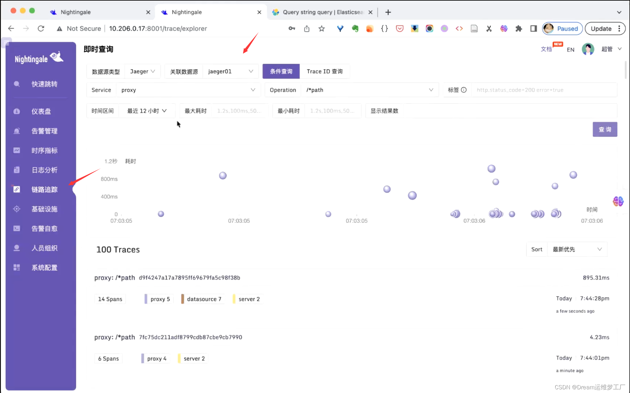Viewport: 630px width, 393px height.
Task: Switch to Query string query Elasticsearch tab
Action: click(322, 12)
